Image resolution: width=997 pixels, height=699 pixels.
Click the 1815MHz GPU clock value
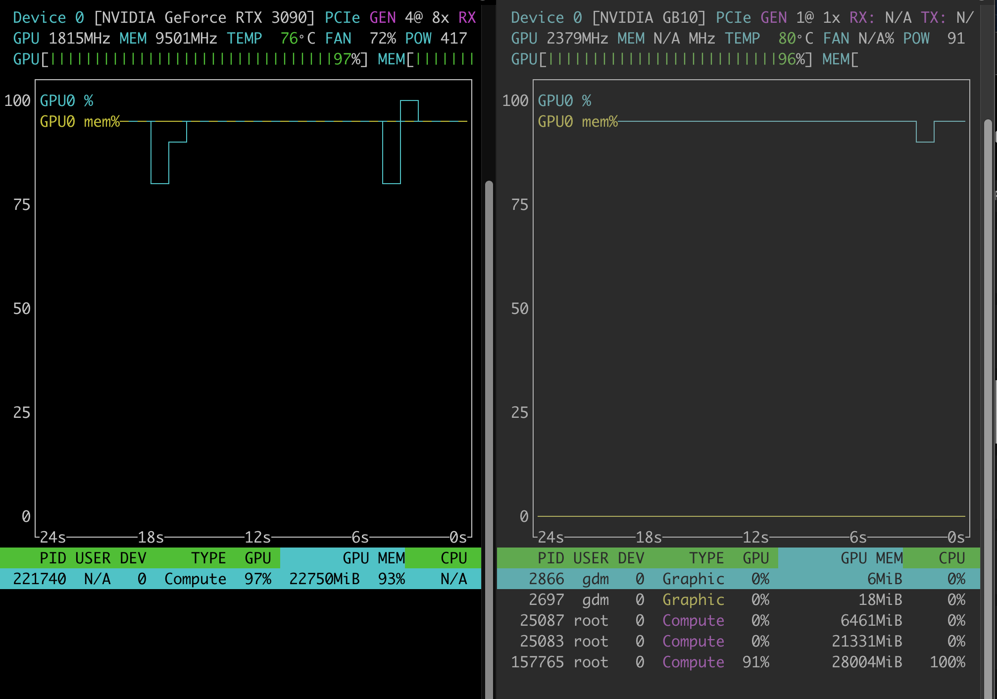(79, 39)
